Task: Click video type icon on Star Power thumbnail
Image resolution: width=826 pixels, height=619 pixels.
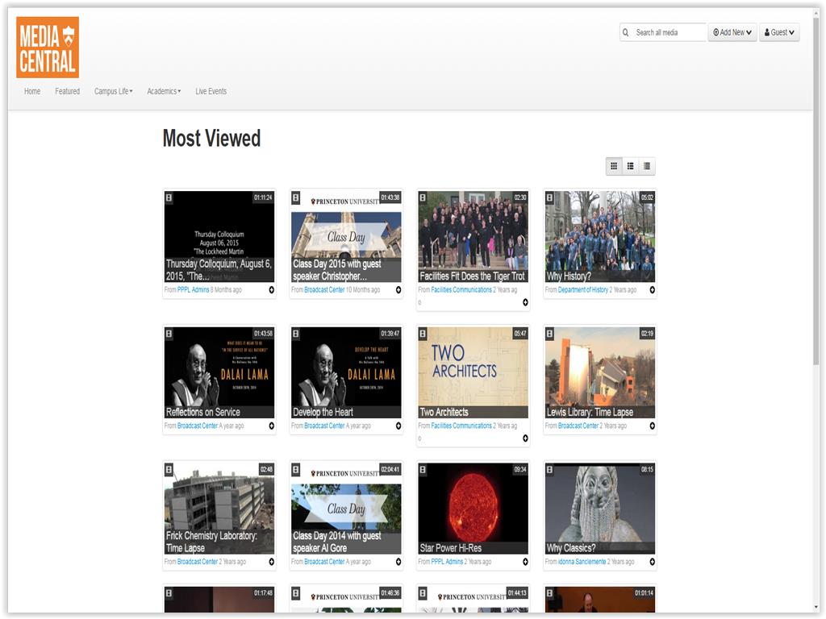Action: tap(423, 470)
